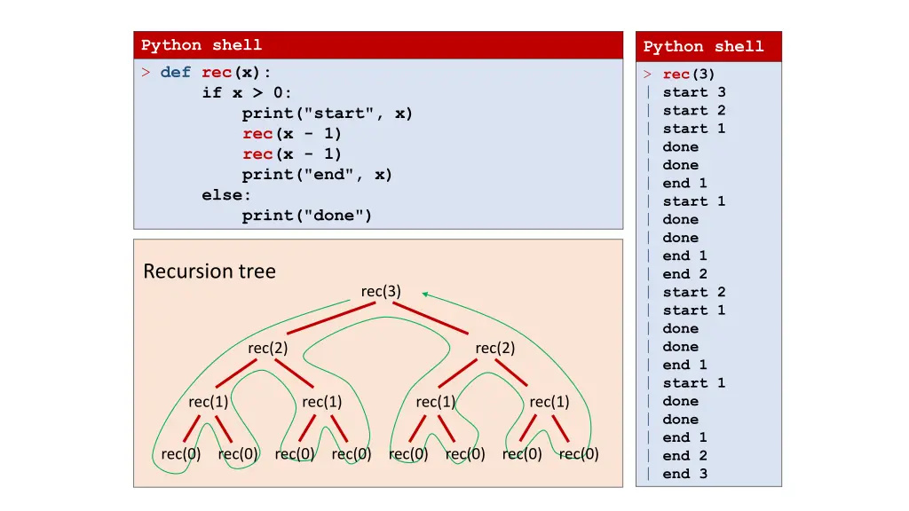The width and height of the screenshot is (909, 511).
Task: Click the print("end", x) statement
Action: pos(317,175)
